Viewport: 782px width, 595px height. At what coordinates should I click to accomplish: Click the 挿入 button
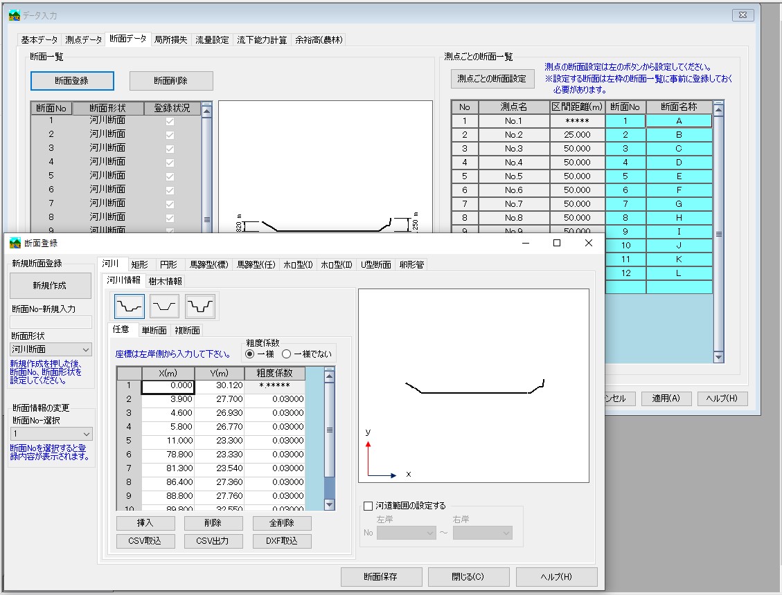(x=145, y=523)
